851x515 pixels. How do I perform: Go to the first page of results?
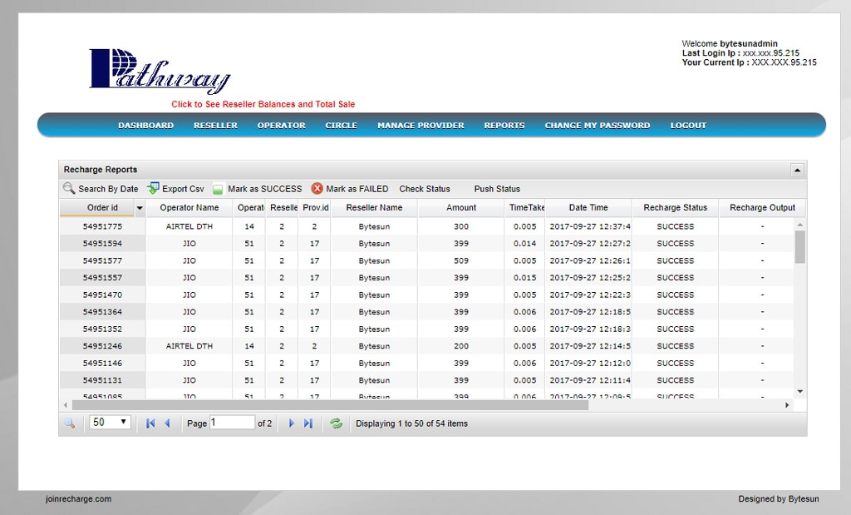pos(150,423)
